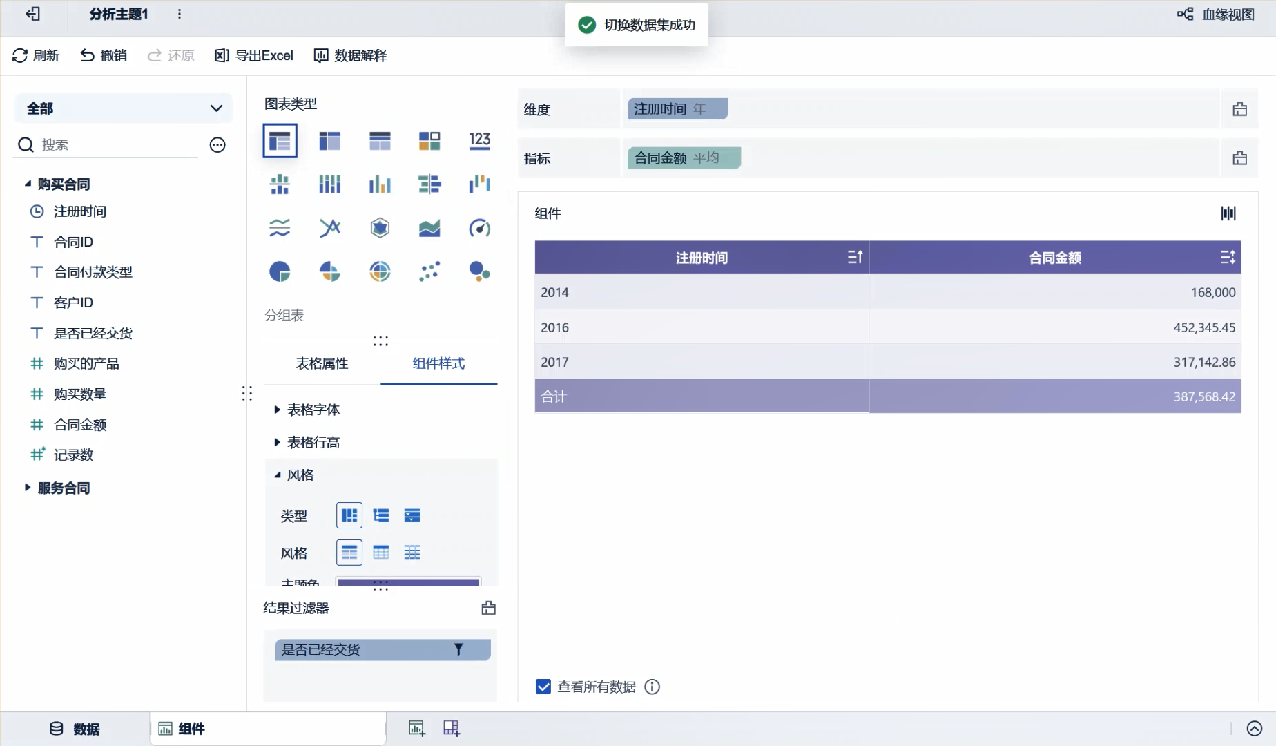Viewport: 1276px width, 746px height.
Task: Select the 购买的产品 field
Action: click(86, 363)
